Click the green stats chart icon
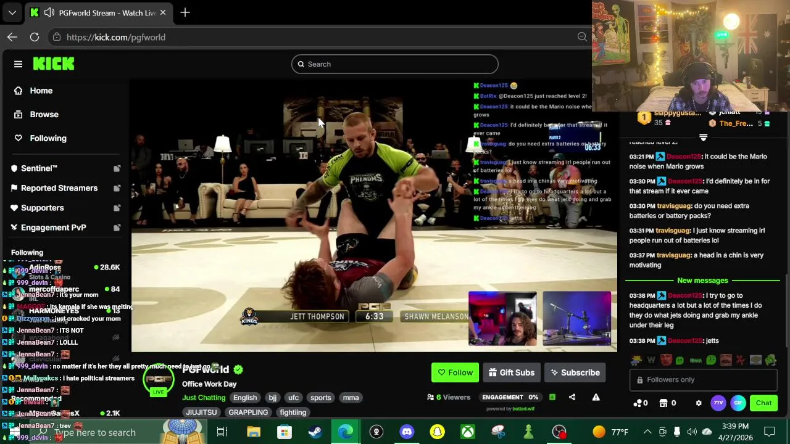This screenshot has height=444, width=790. coord(552,397)
